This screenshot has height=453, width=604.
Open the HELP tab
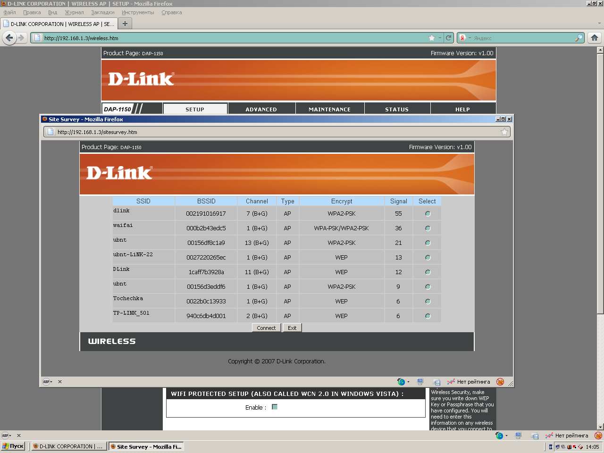click(463, 109)
